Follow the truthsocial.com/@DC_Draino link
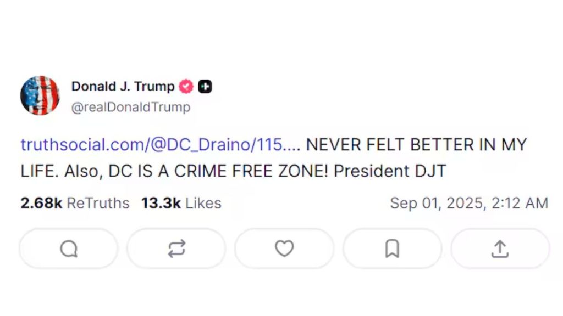This screenshot has width=563, height=316. point(160,145)
